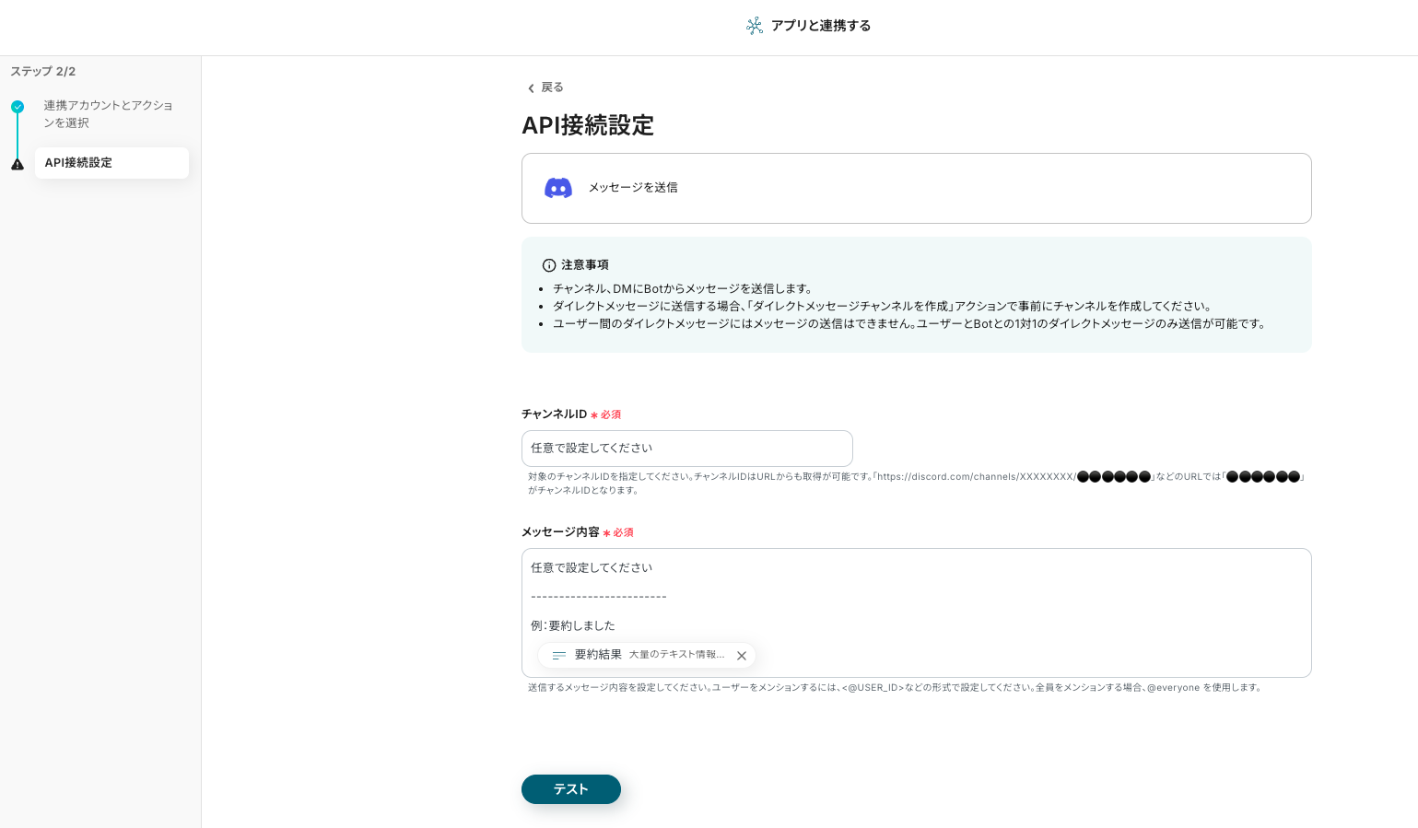Click the メッセージ内容 field label
This screenshot has width=1418, height=828.
pyautogui.click(x=560, y=532)
